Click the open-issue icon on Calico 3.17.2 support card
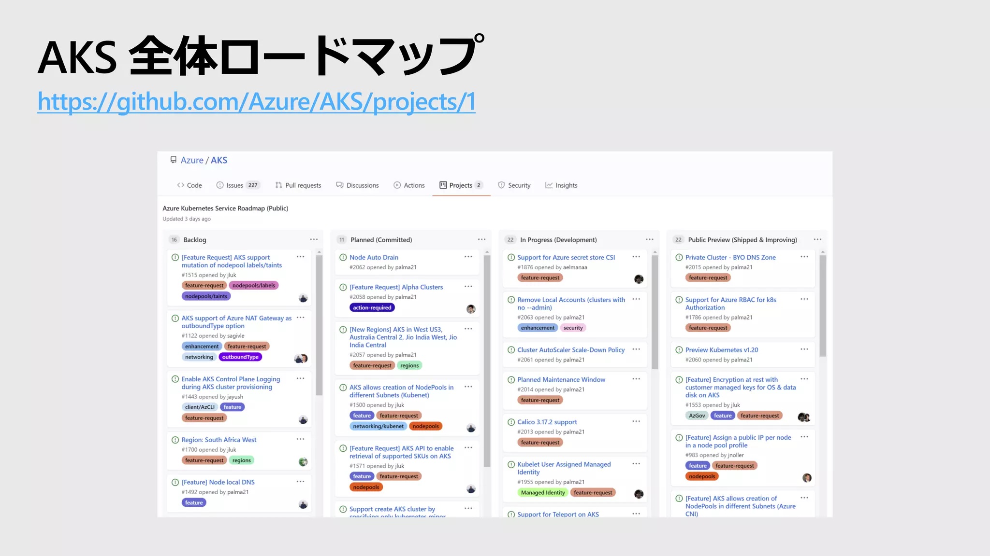The height and width of the screenshot is (556, 990). pos(511,422)
